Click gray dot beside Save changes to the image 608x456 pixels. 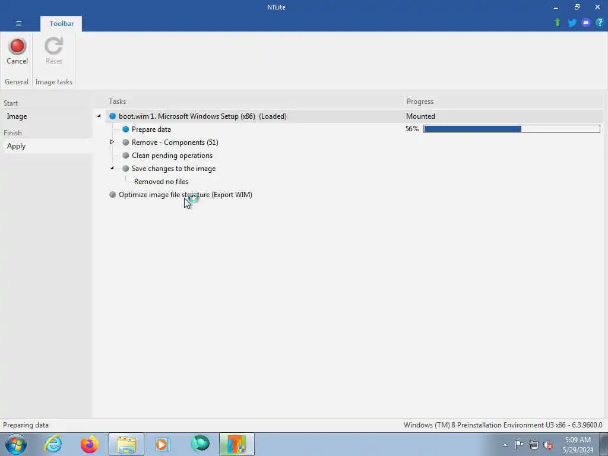point(126,169)
